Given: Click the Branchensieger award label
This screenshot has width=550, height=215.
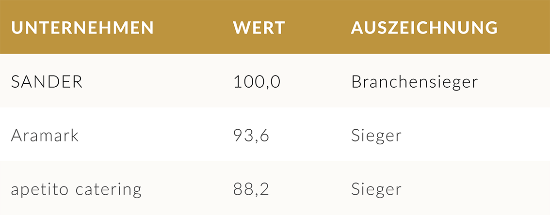Looking at the screenshot, I should (x=415, y=82).
